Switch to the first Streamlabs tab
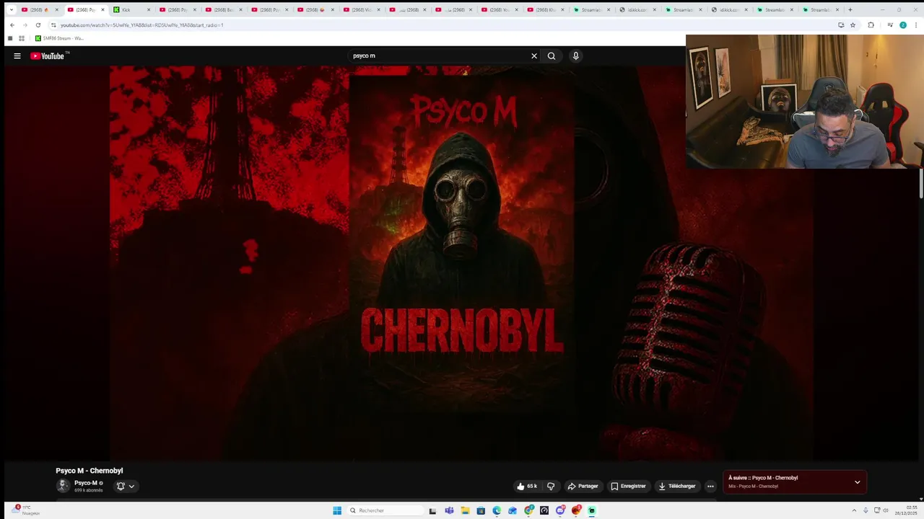The height and width of the screenshot is (519, 924). click(593, 9)
